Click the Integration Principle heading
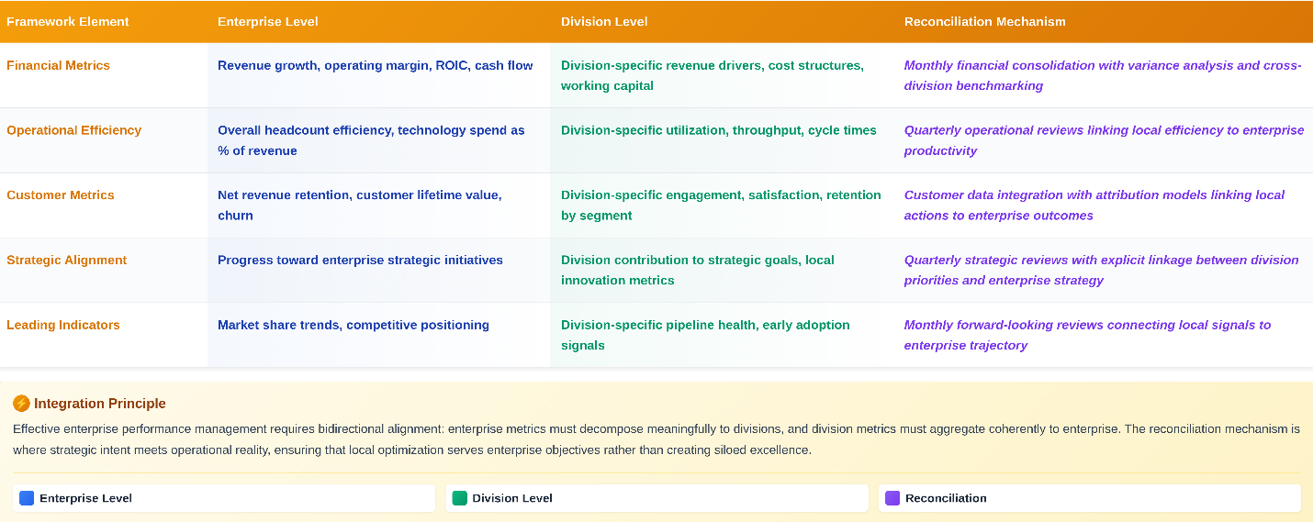Viewport: 1313px width, 522px height. coord(100,404)
